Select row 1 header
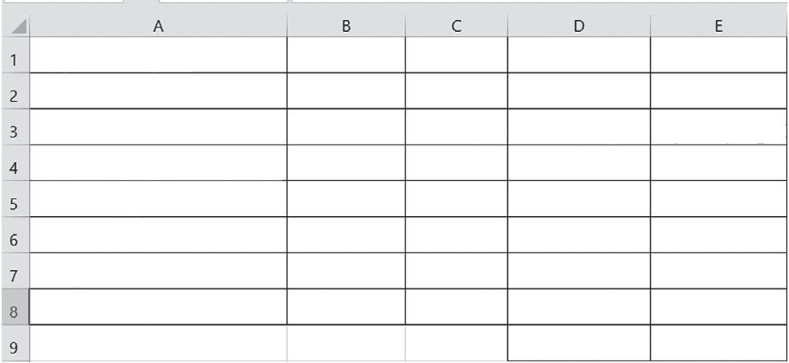The width and height of the screenshot is (789, 363). coord(14,55)
